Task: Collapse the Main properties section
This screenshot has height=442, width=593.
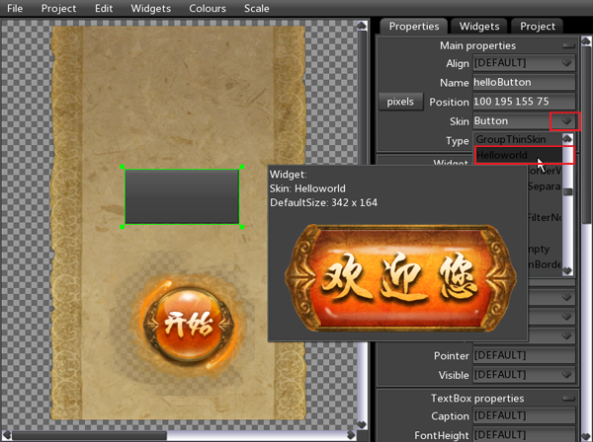Action: (x=568, y=45)
